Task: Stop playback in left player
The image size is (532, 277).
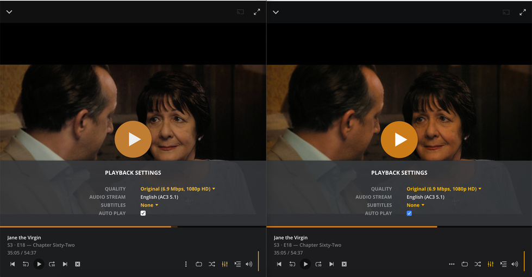Action: (x=78, y=264)
